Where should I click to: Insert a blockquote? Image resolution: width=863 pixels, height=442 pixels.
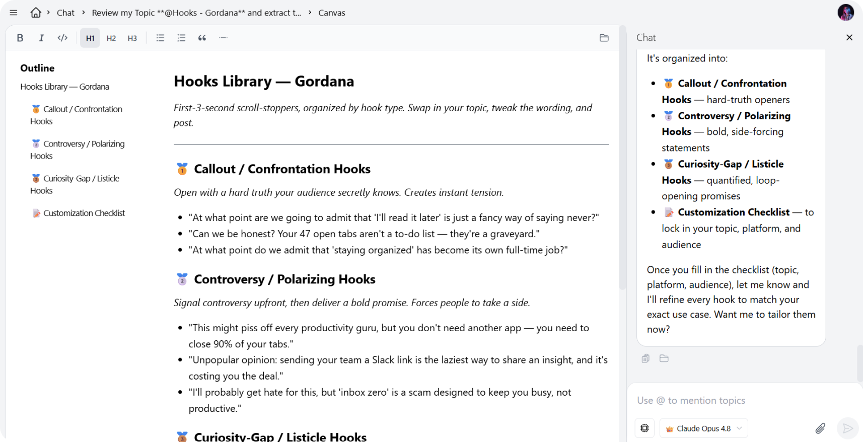click(x=202, y=38)
